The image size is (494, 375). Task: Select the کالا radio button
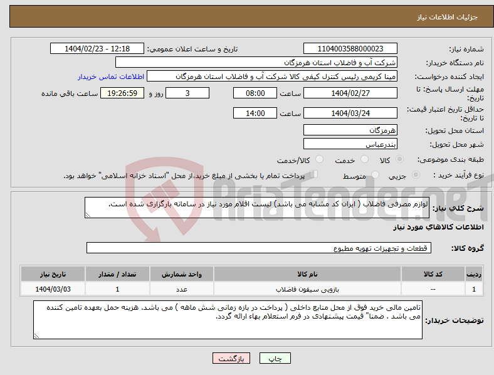(x=399, y=159)
